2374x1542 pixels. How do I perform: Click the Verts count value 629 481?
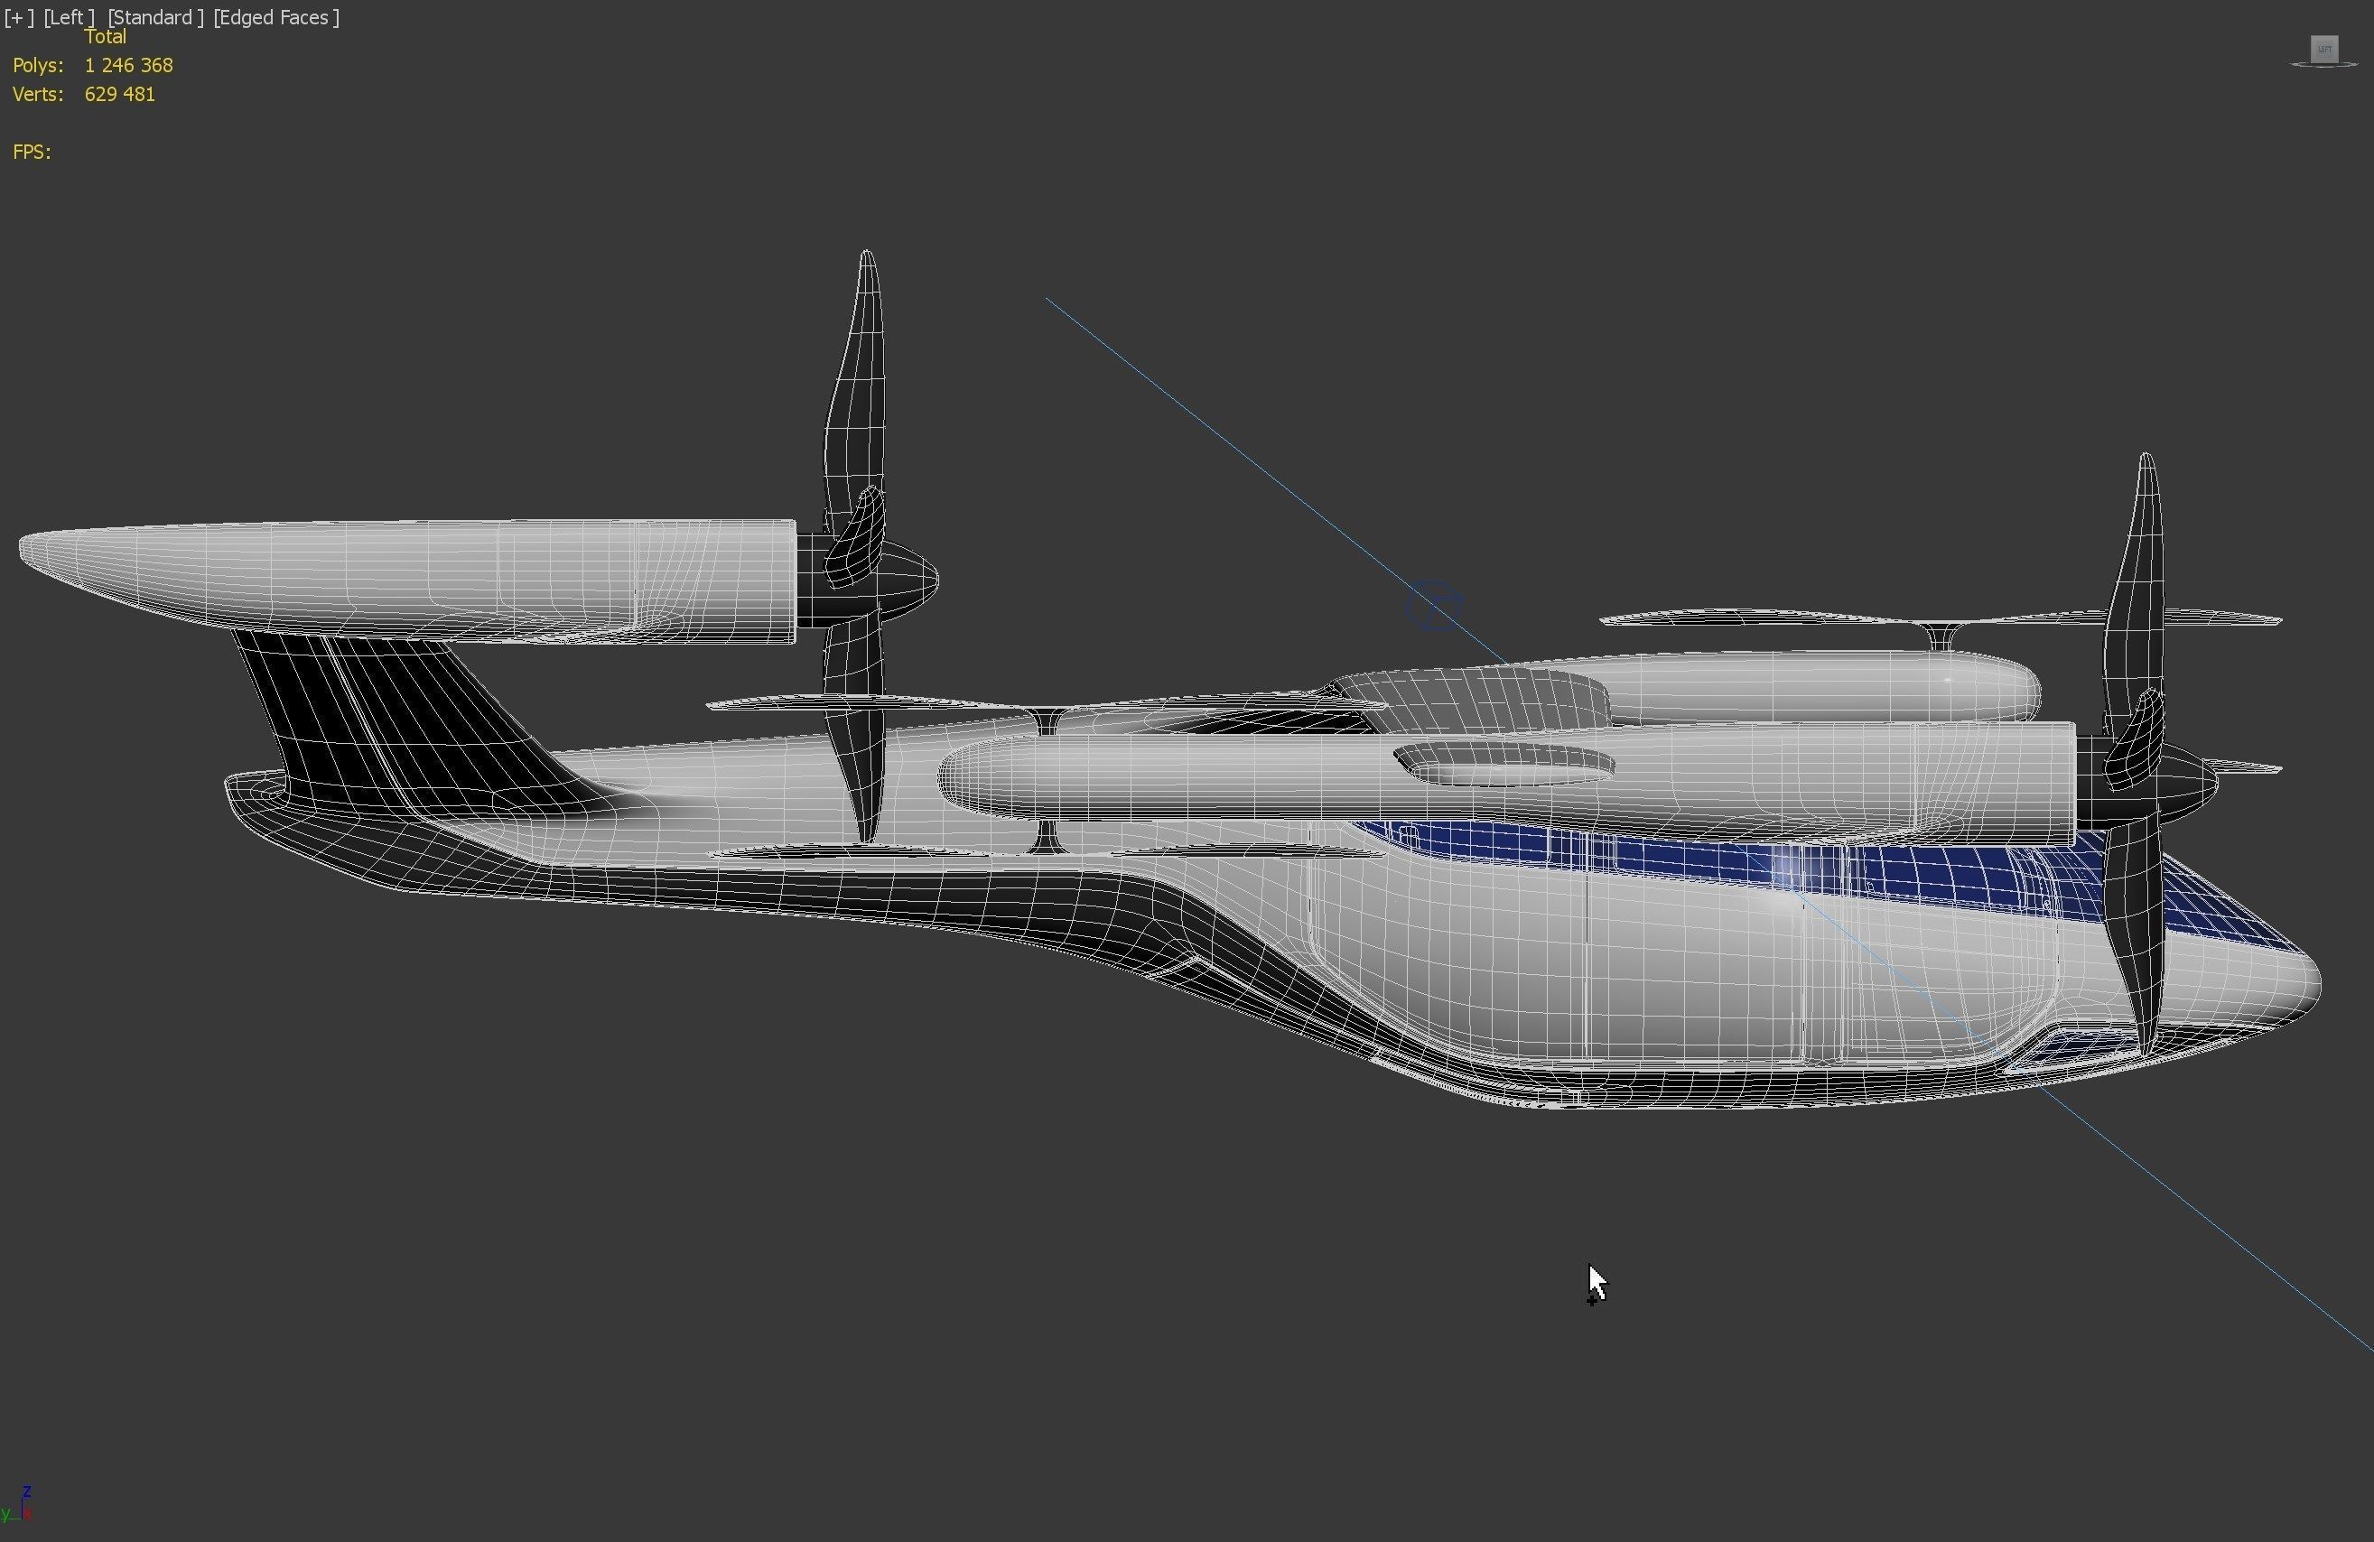point(120,94)
